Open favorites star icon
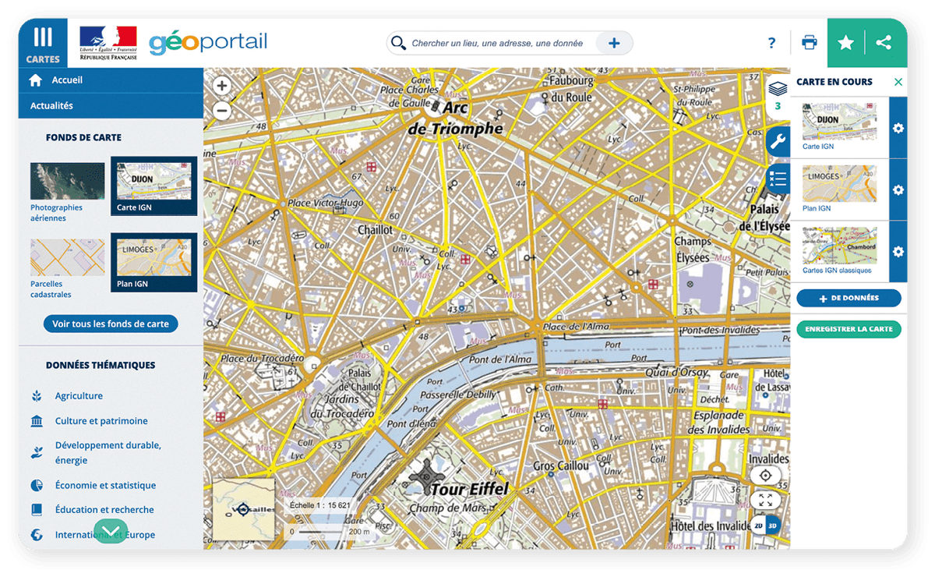 (845, 44)
